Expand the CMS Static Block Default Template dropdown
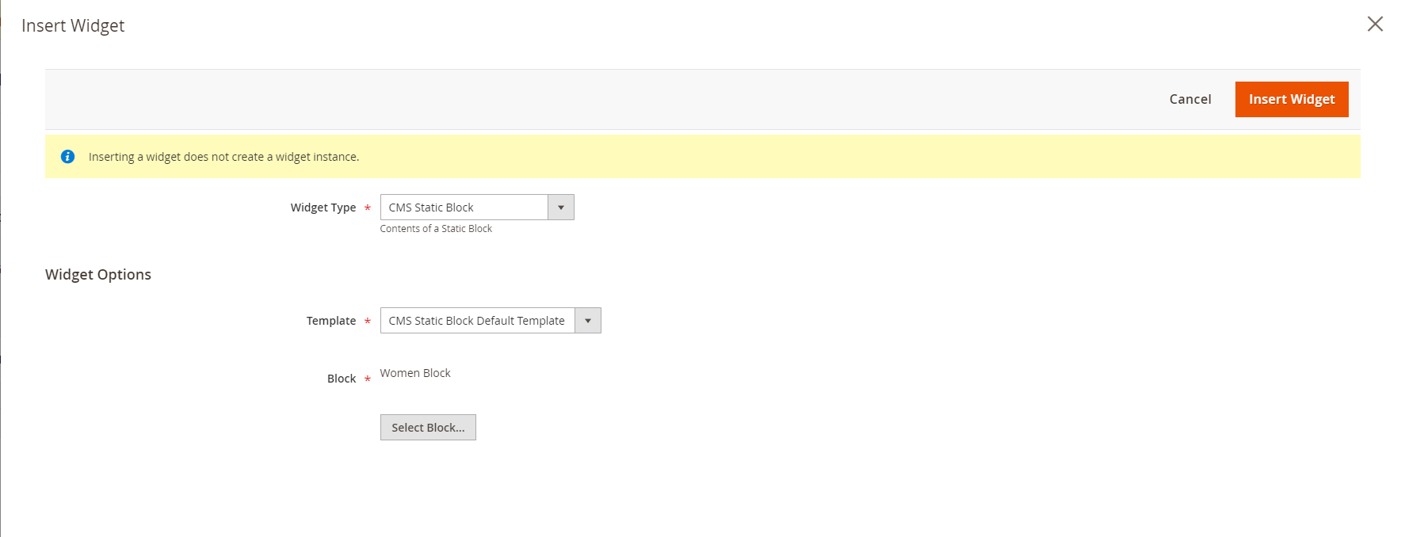The width and height of the screenshot is (1405, 537). pos(477,321)
